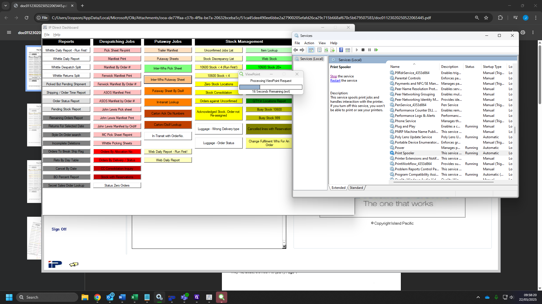Sort services by the Status column header
Viewport: 542px width, 304px height.
pyautogui.click(x=472, y=67)
